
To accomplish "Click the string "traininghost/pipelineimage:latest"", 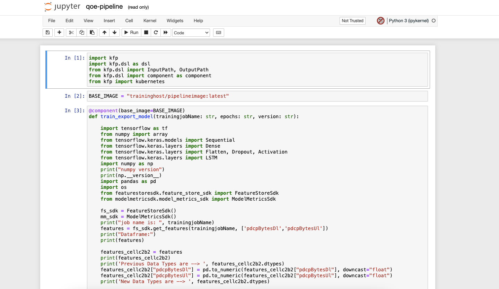I will coord(178,96).
